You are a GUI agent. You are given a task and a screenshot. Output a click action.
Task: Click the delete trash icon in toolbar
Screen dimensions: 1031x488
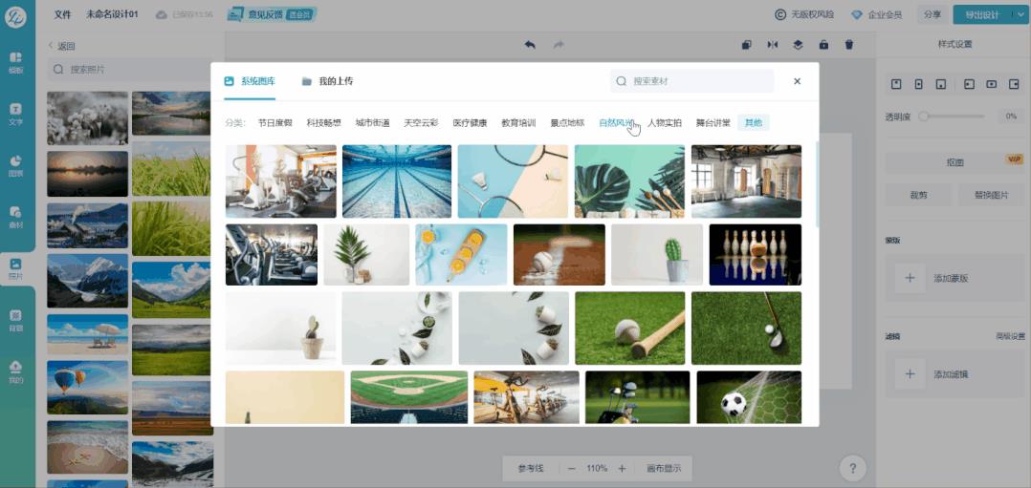(x=848, y=45)
